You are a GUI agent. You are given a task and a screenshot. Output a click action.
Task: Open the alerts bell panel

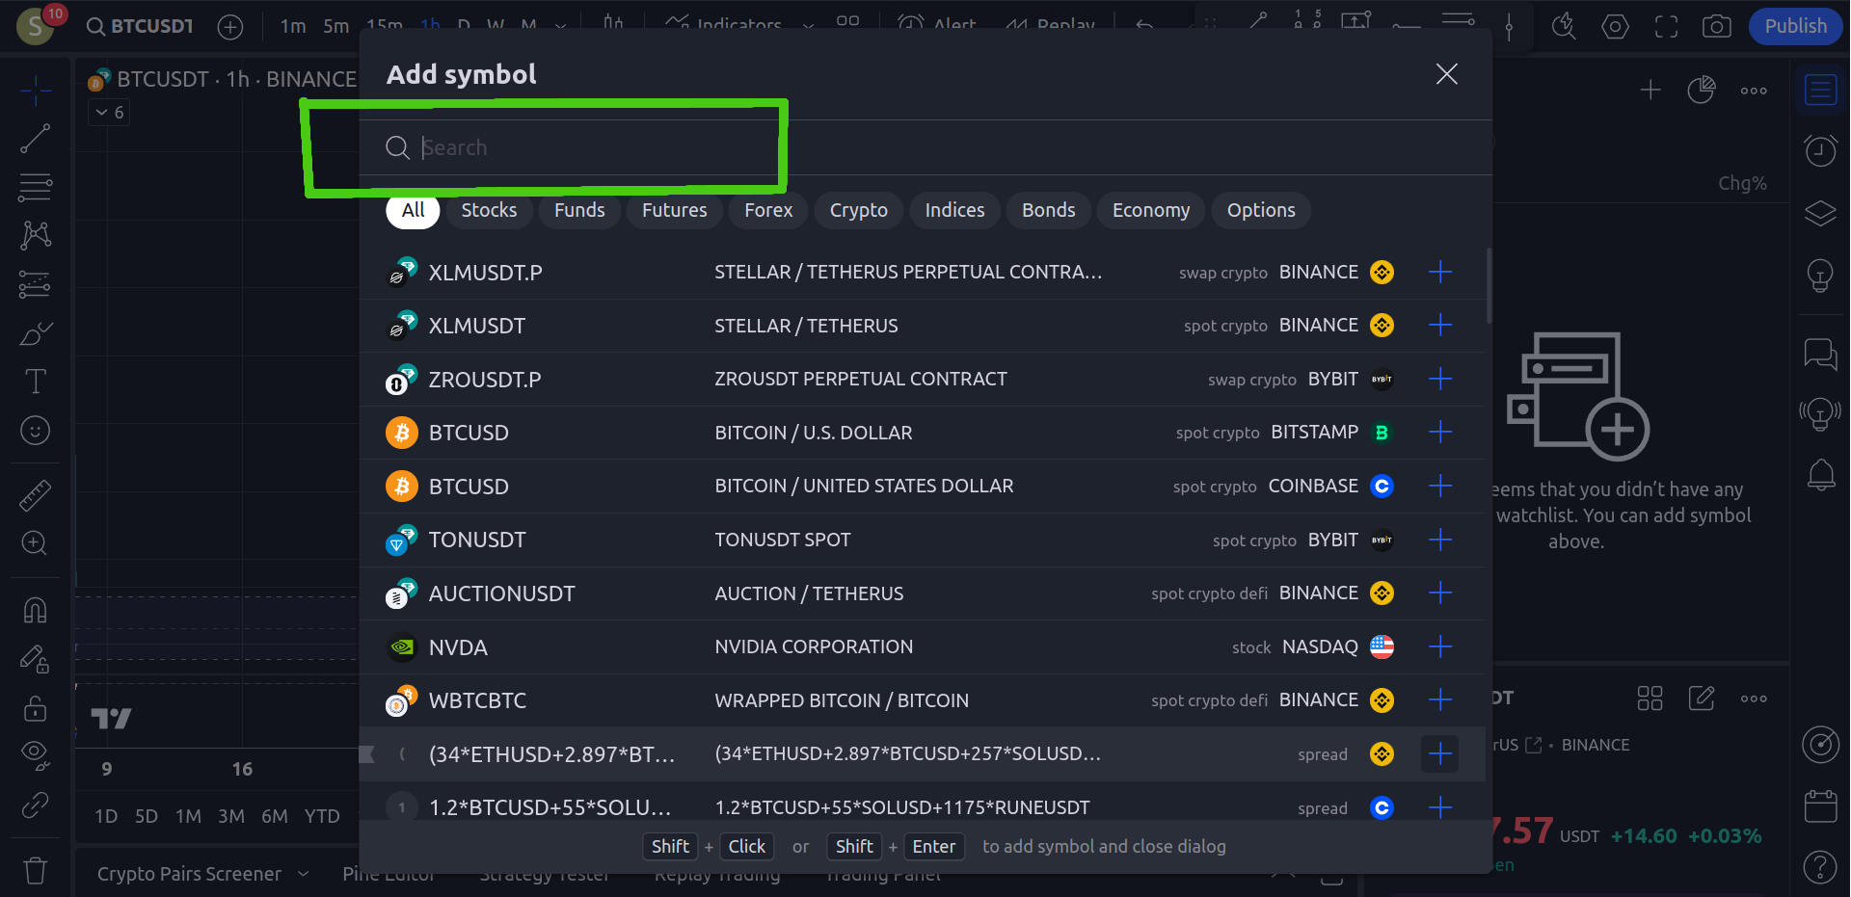tap(1820, 474)
